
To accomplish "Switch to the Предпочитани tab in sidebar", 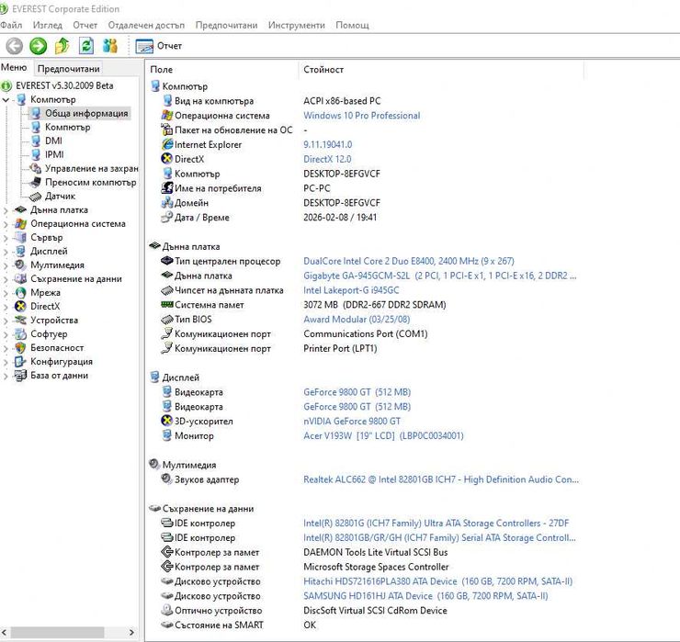I will click(x=69, y=69).
